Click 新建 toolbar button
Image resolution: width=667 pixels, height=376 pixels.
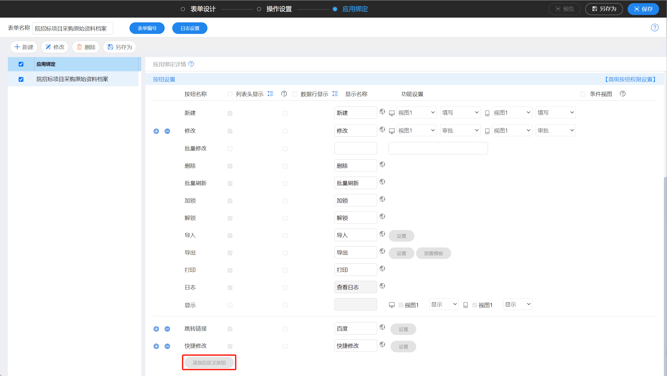point(24,47)
